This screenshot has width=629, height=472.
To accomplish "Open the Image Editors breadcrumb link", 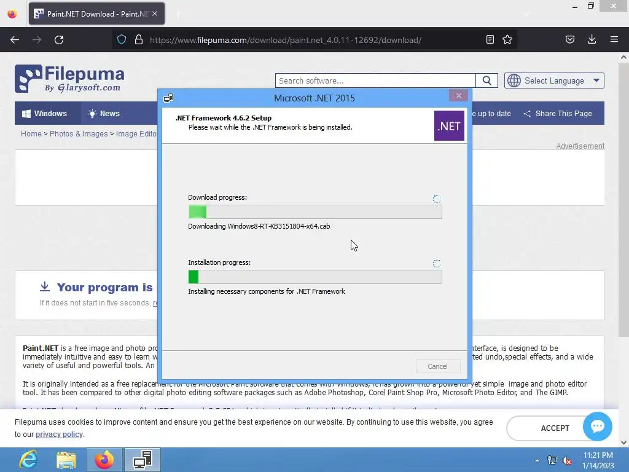I will [x=136, y=133].
